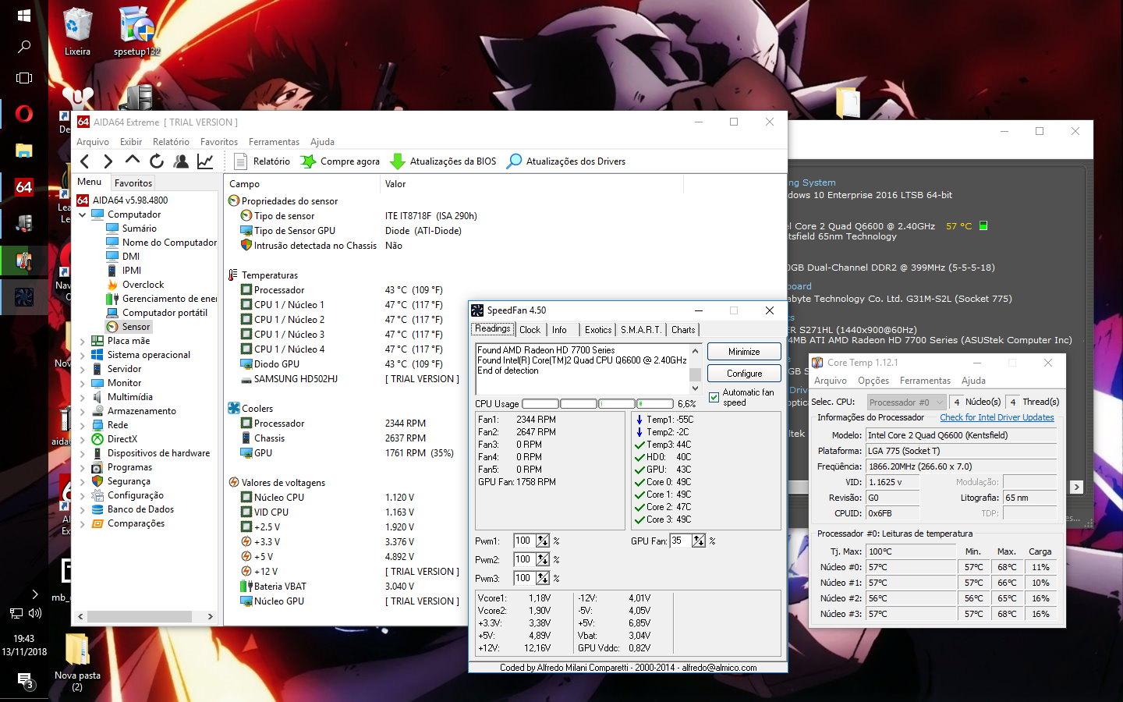Viewport: 1123px width, 702px height.
Task: Click Relatório report toolbar button
Action: (262, 161)
